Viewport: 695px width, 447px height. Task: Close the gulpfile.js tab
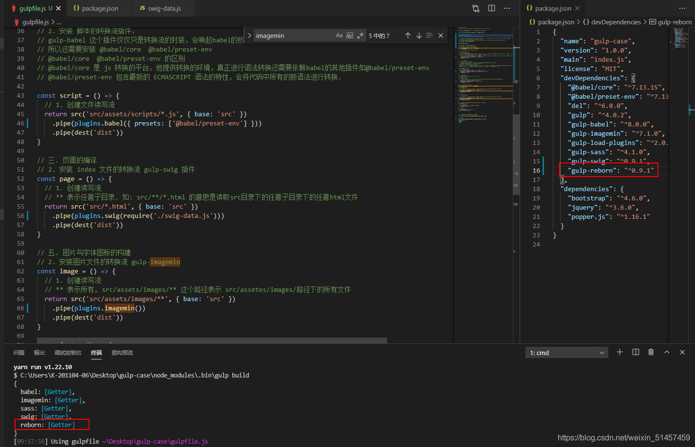tap(59, 8)
